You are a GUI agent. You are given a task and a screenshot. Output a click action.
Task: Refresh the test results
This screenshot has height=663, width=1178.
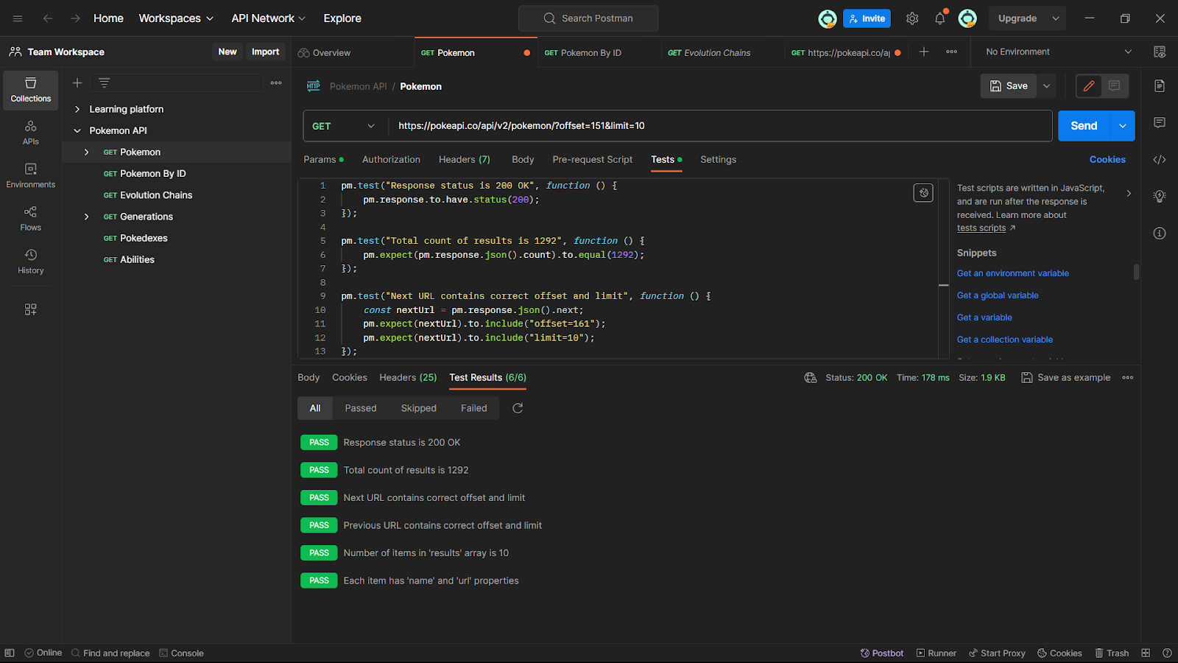(518, 408)
